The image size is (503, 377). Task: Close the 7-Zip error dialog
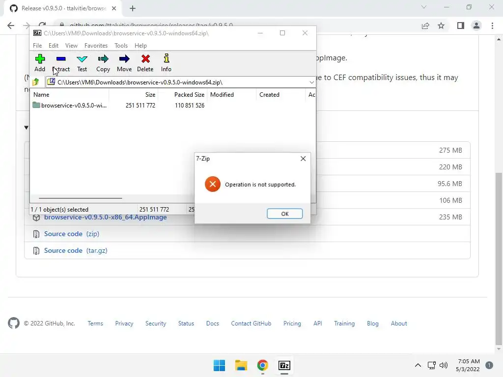(303, 159)
